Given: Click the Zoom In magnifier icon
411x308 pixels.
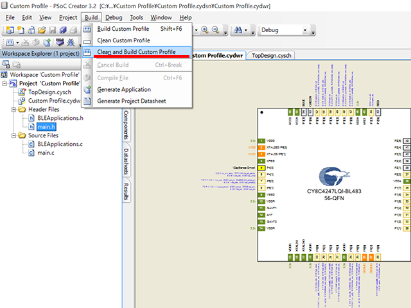Looking at the screenshot, I should [205, 30].
